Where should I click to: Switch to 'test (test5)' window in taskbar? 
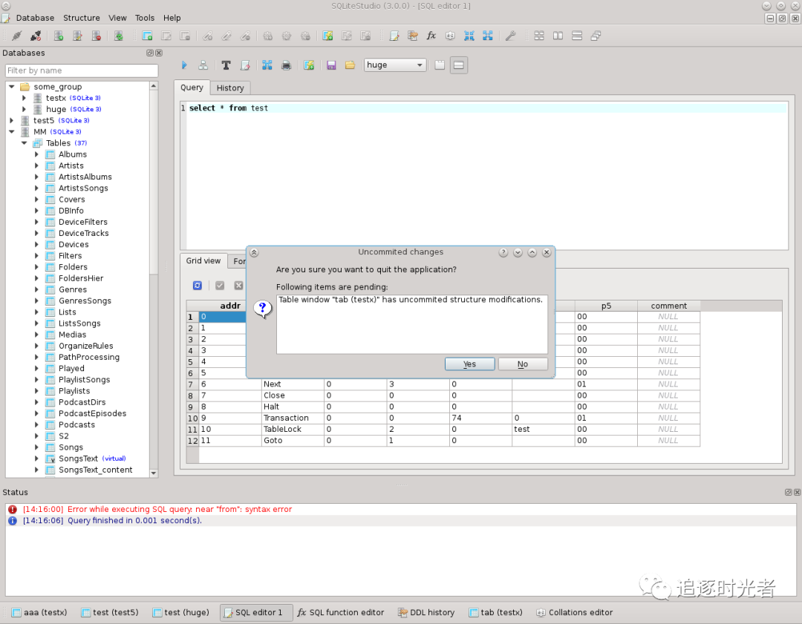coord(110,612)
